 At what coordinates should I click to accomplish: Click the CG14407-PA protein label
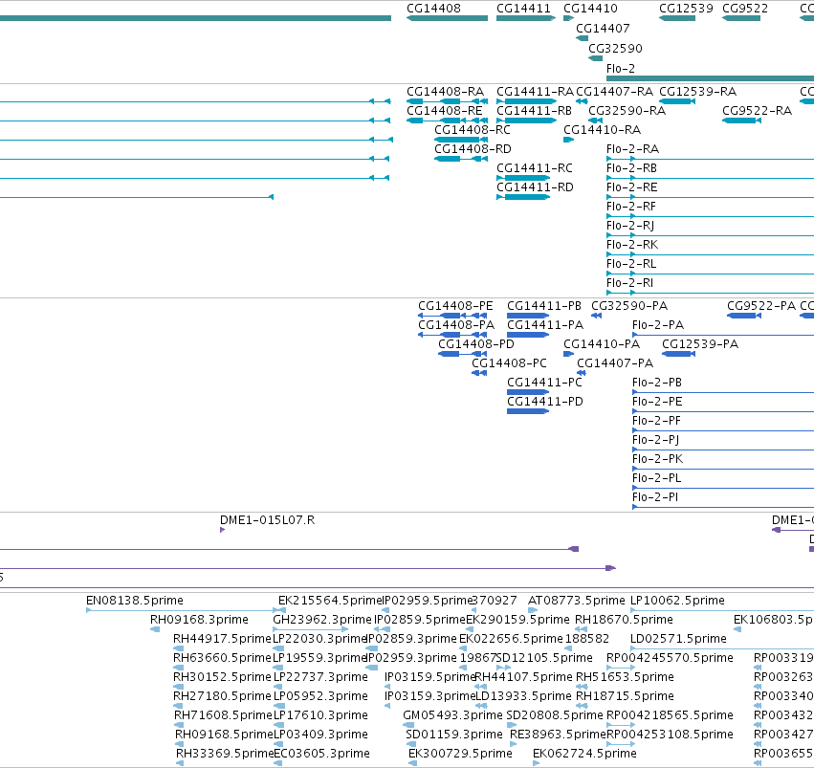(x=615, y=363)
